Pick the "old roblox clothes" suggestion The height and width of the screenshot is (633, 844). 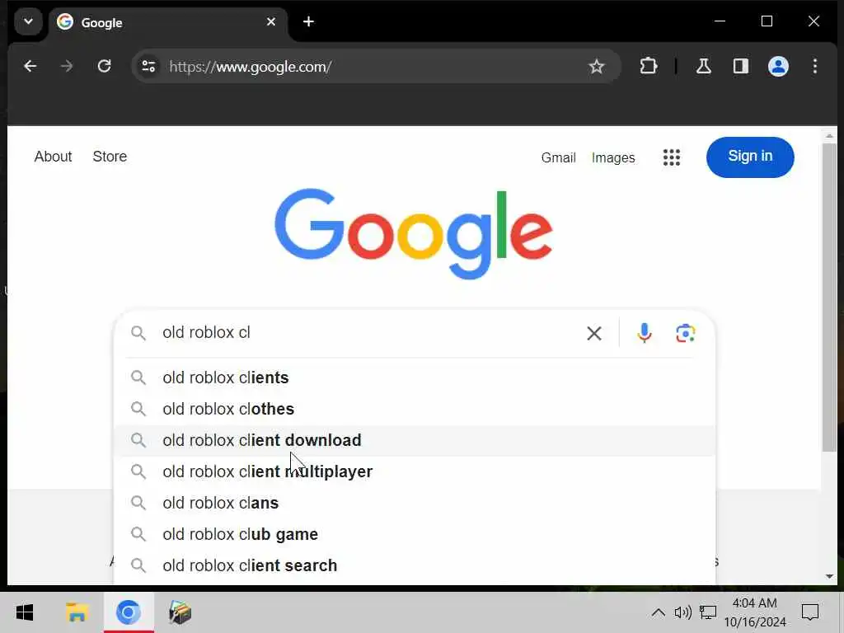click(x=228, y=409)
